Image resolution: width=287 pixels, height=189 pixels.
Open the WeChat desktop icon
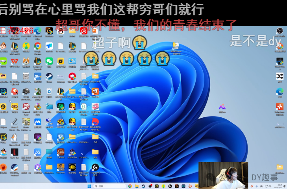click(49, 63)
